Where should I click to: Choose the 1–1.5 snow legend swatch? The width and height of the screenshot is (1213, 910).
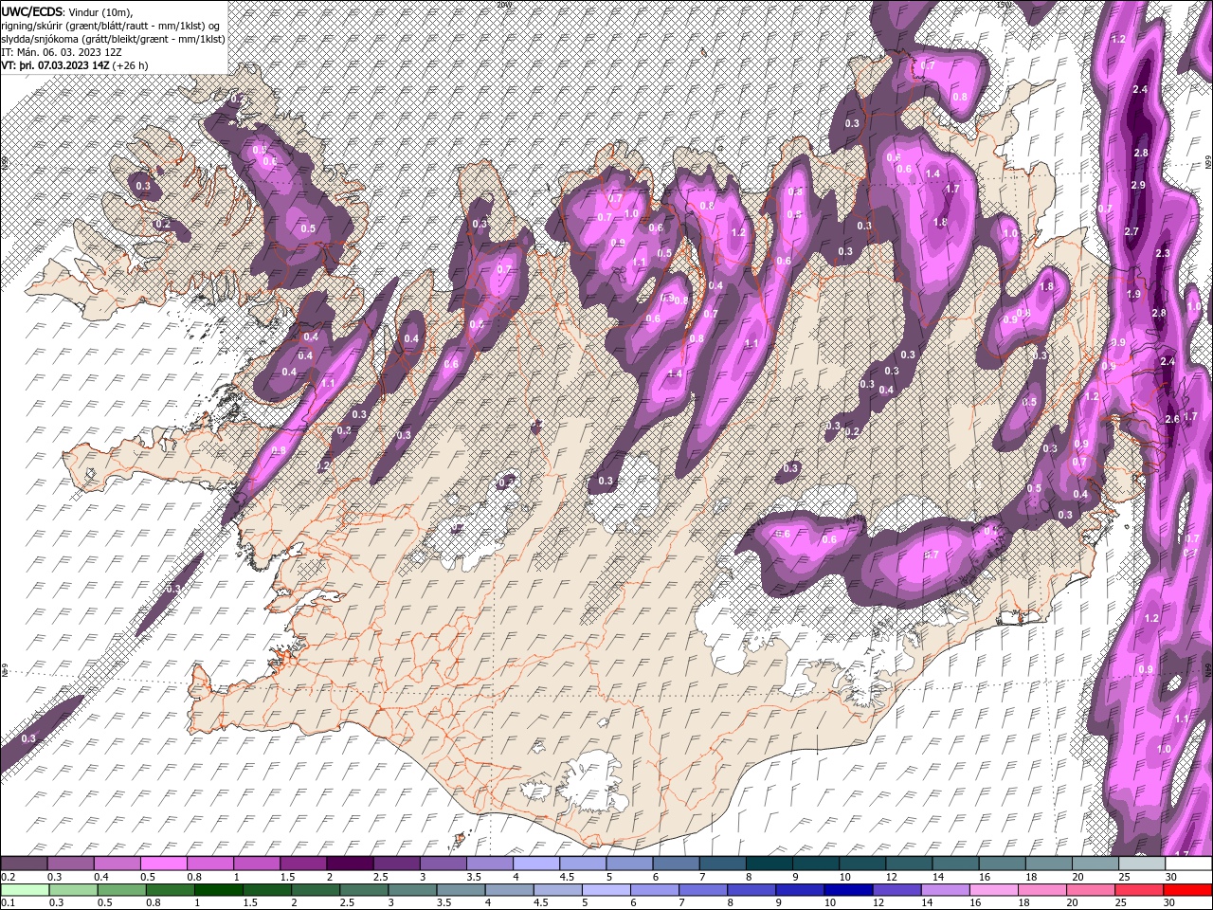pyautogui.click(x=256, y=864)
